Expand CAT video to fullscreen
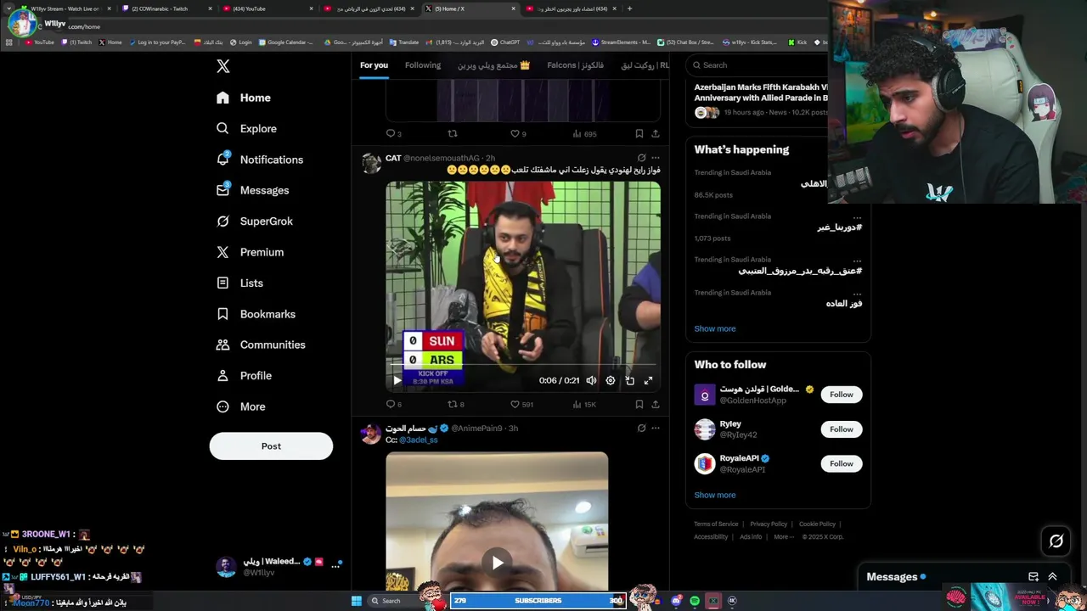This screenshot has height=611, width=1087. pyautogui.click(x=649, y=381)
